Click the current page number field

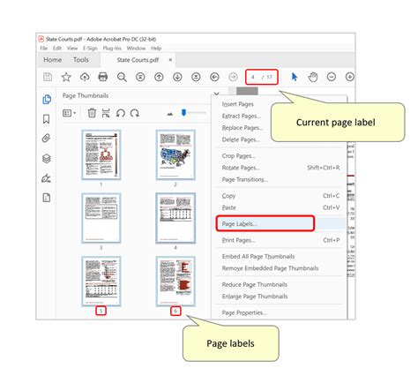point(253,77)
